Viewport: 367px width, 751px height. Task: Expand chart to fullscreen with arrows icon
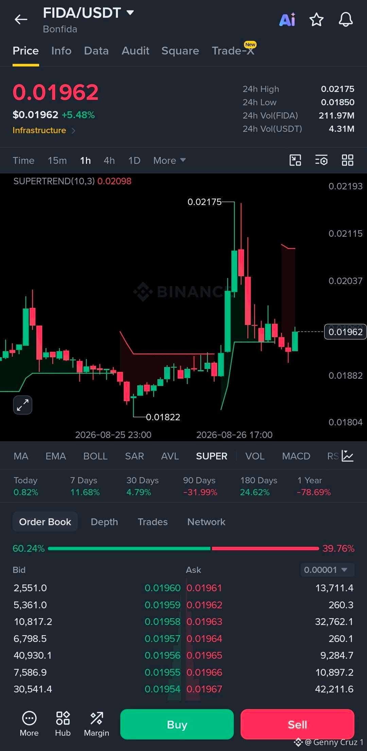click(x=23, y=405)
